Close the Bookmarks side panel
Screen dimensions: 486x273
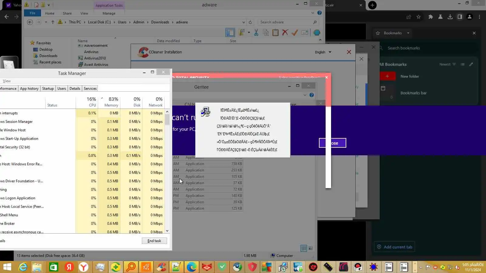[474, 33]
